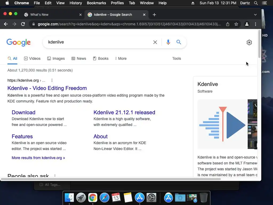Screen dimensions: 273x205
Task: Select the All results tab
Action: [12, 58]
